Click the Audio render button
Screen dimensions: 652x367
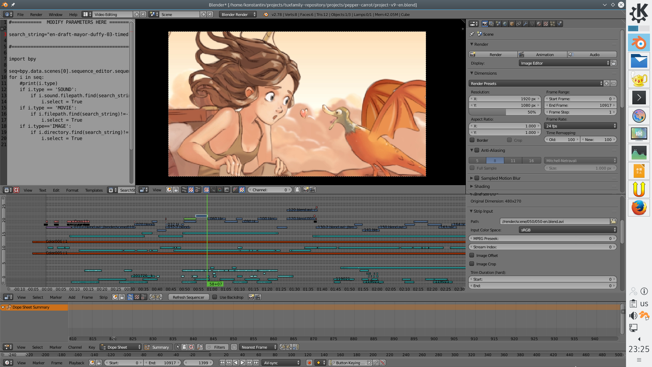(x=592, y=54)
